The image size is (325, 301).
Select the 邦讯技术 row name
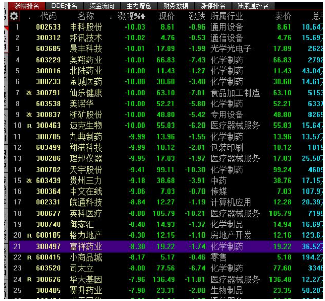click(86, 38)
